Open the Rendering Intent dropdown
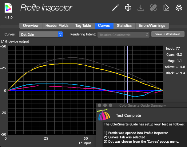The width and height of the screenshot is (187, 147). pos(124,35)
